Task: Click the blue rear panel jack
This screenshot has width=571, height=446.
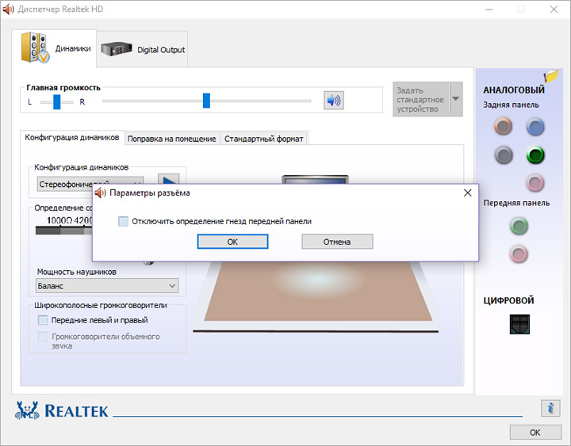Action: pos(535,127)
